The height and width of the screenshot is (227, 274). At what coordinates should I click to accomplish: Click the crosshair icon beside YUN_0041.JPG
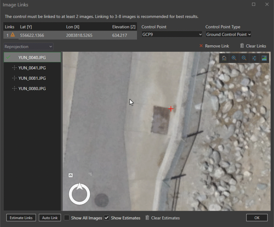tap(14, 68)
